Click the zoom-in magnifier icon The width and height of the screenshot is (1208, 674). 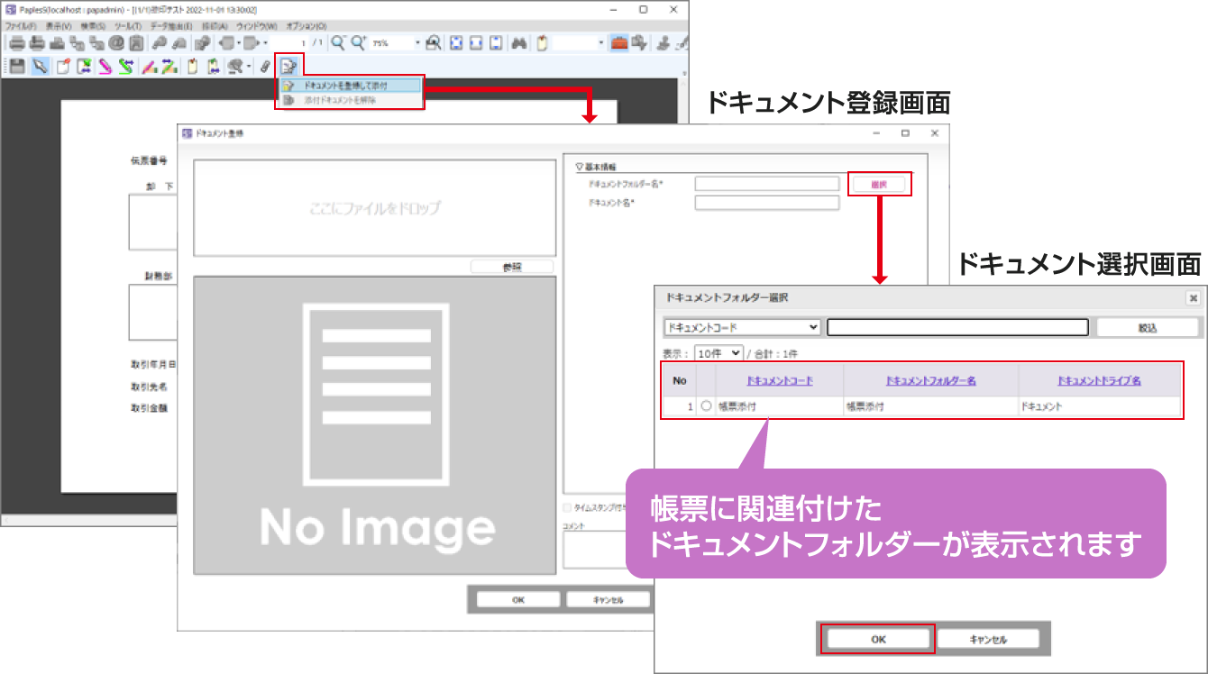[358, 41]
